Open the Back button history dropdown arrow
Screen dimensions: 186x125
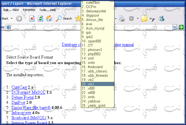(12, 19)
